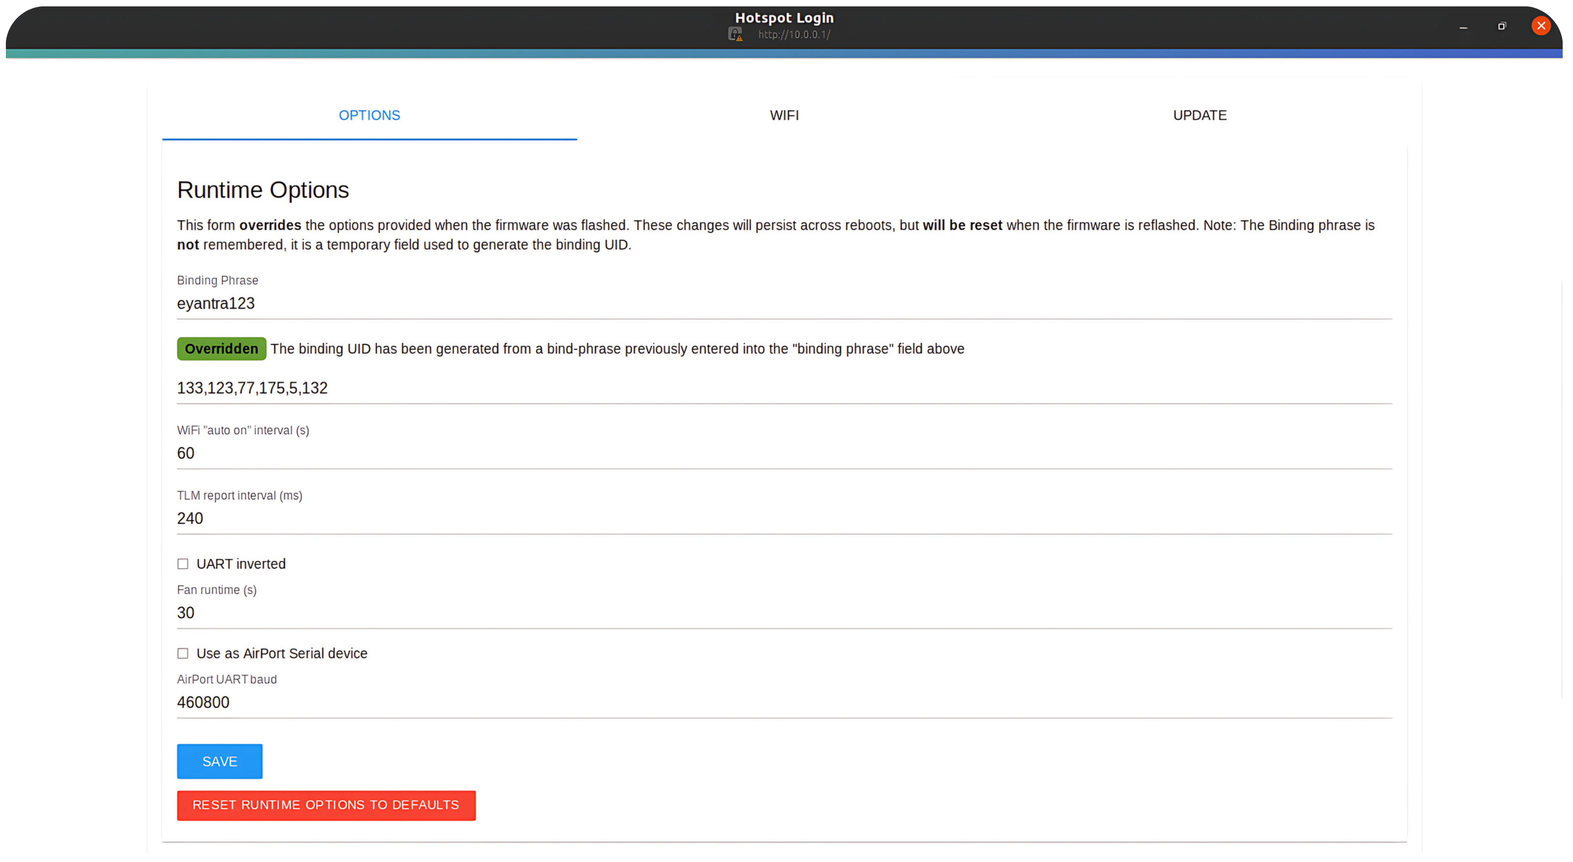The height and width of the screenshot is (862, 1573).
Task: Open the WIFI tab
Action: [784, 116]
